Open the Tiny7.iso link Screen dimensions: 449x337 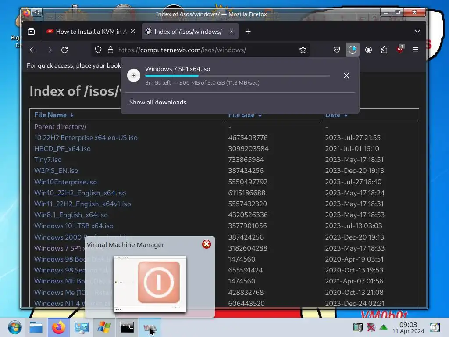[x=47, y=160]
